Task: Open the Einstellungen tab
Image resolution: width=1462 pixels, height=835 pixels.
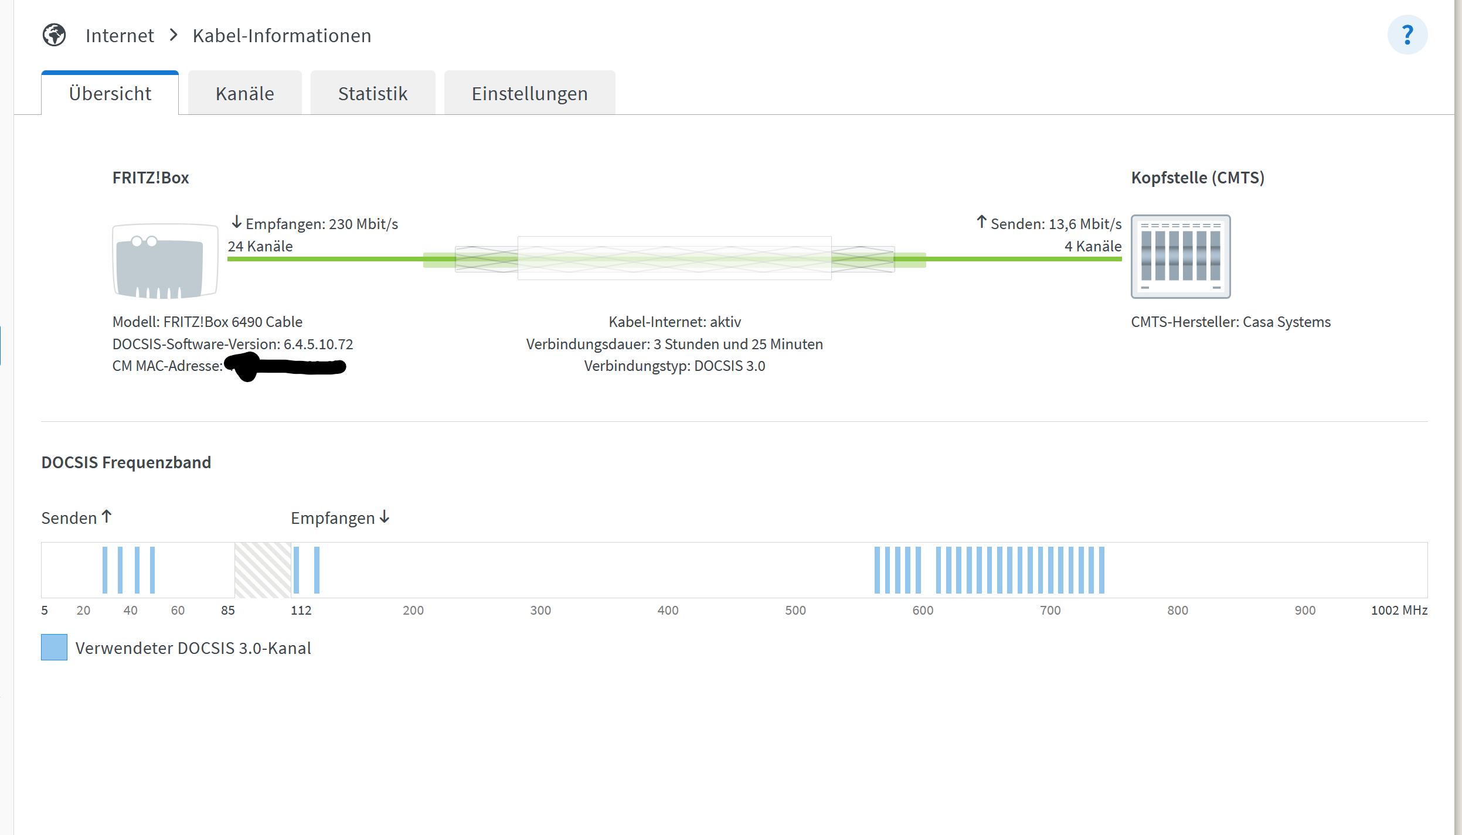Action: 529,94
